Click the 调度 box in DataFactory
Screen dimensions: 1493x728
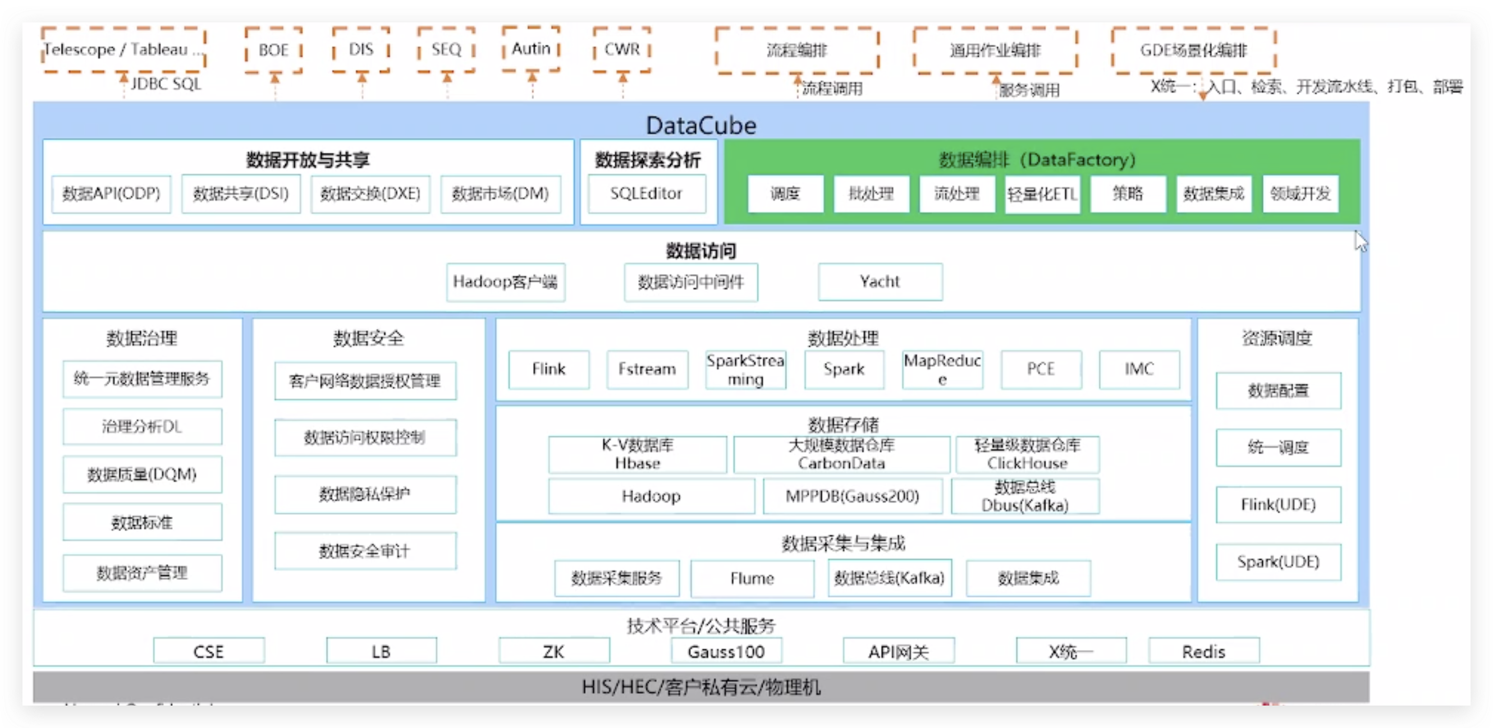tap(785, 193)
